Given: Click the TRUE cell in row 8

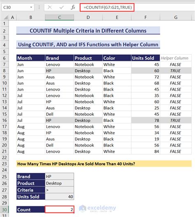Looking at the screenshot, I should [176, 71].
